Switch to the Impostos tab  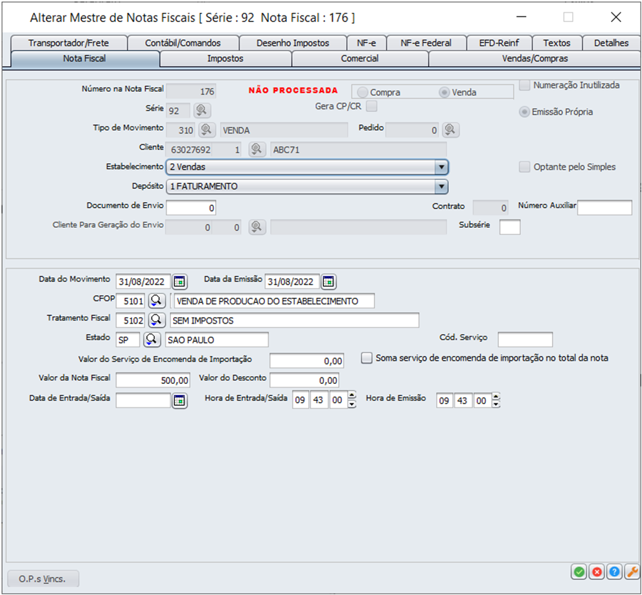pos(225,58)
